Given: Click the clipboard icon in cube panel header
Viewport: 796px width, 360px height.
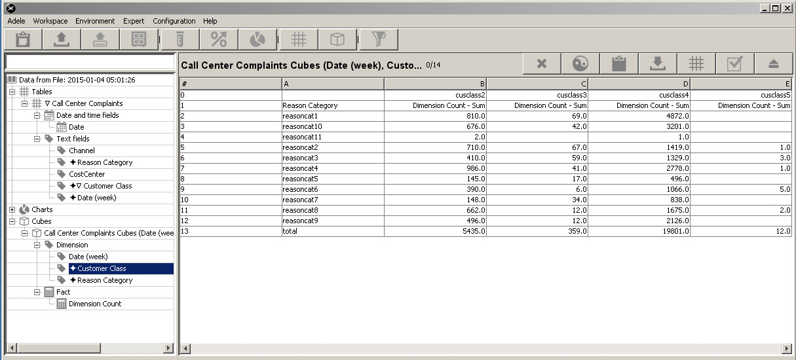Looking at the screenshot, I should pyautogui.click(x=619, y=63).
